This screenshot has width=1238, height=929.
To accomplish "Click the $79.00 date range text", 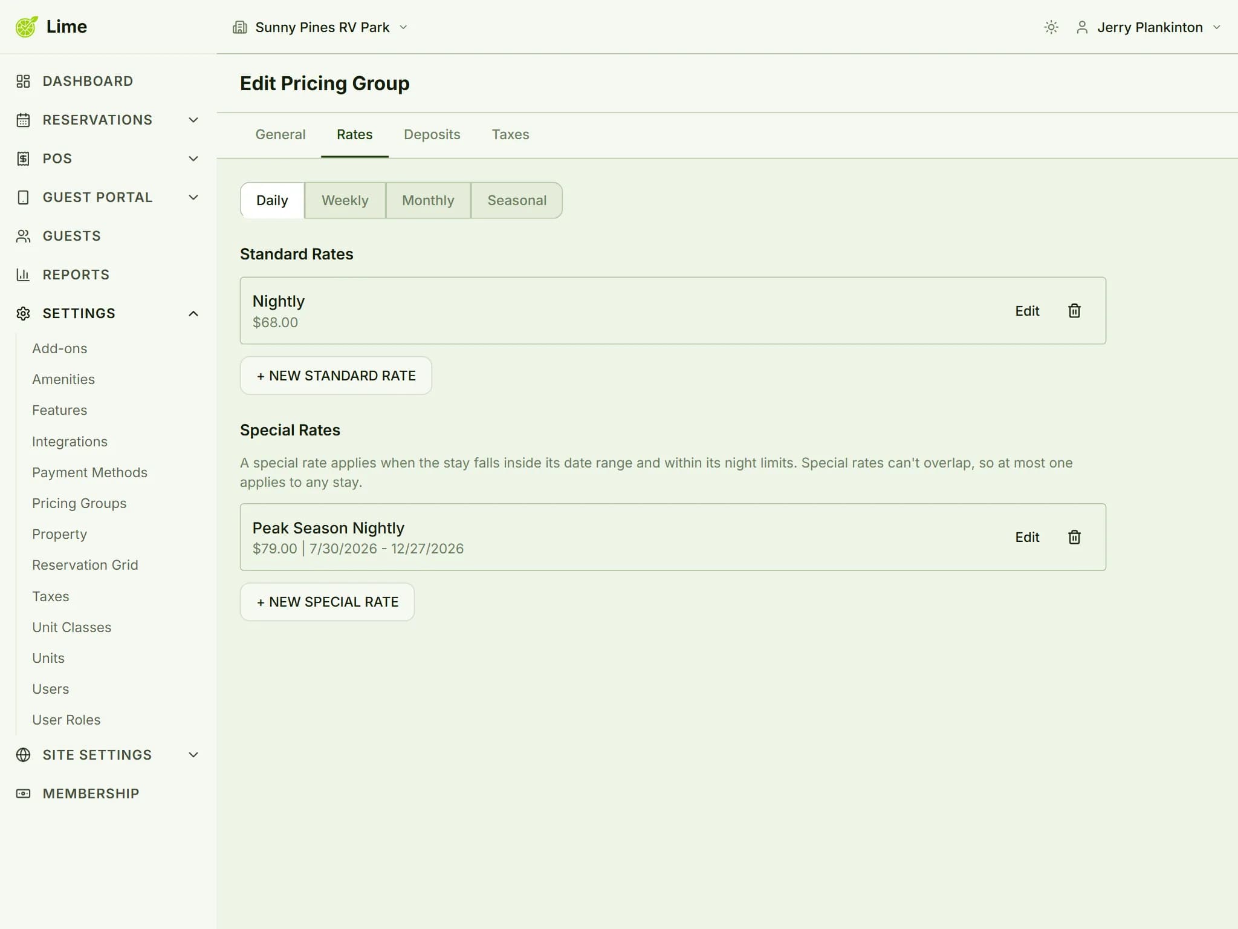I will pos(358,549).
